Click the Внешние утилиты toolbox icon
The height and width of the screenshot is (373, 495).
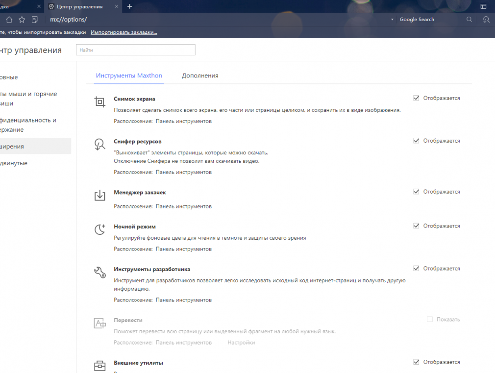(x=100, y=366)
